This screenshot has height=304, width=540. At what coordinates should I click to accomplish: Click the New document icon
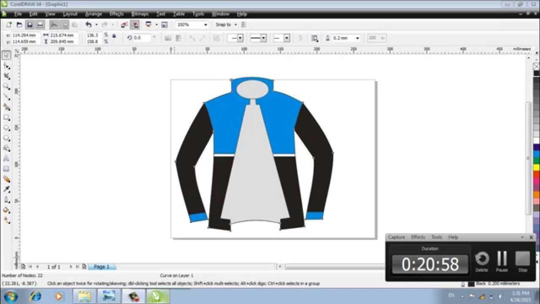pyautogui.click(x=9, y=25)
